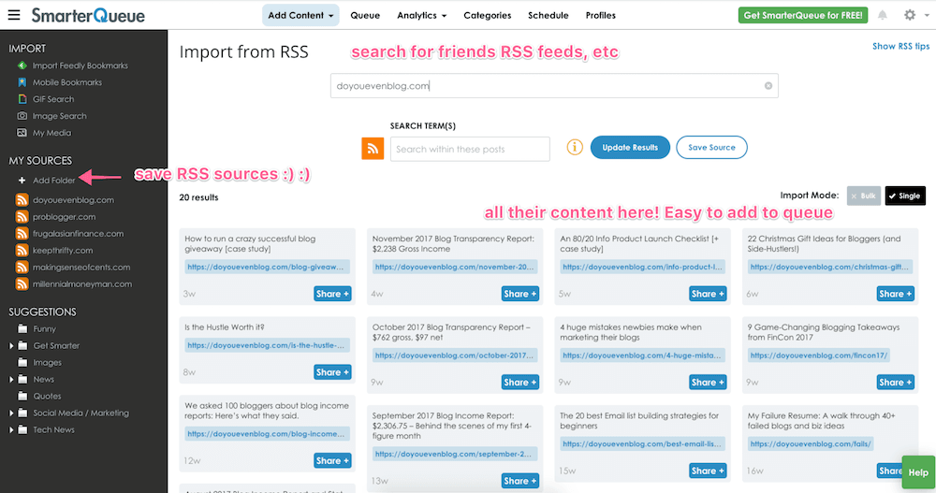Select the Import Feedly Bookmarks entry
The image size is (936, 493).
tap(80, 65)
